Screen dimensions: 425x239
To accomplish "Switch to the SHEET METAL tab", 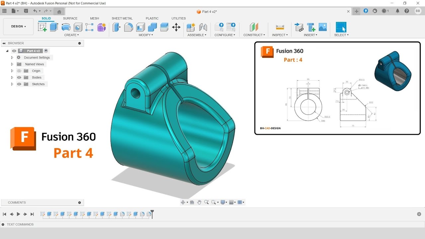I will pyautogui.click(x=122, y=18).
